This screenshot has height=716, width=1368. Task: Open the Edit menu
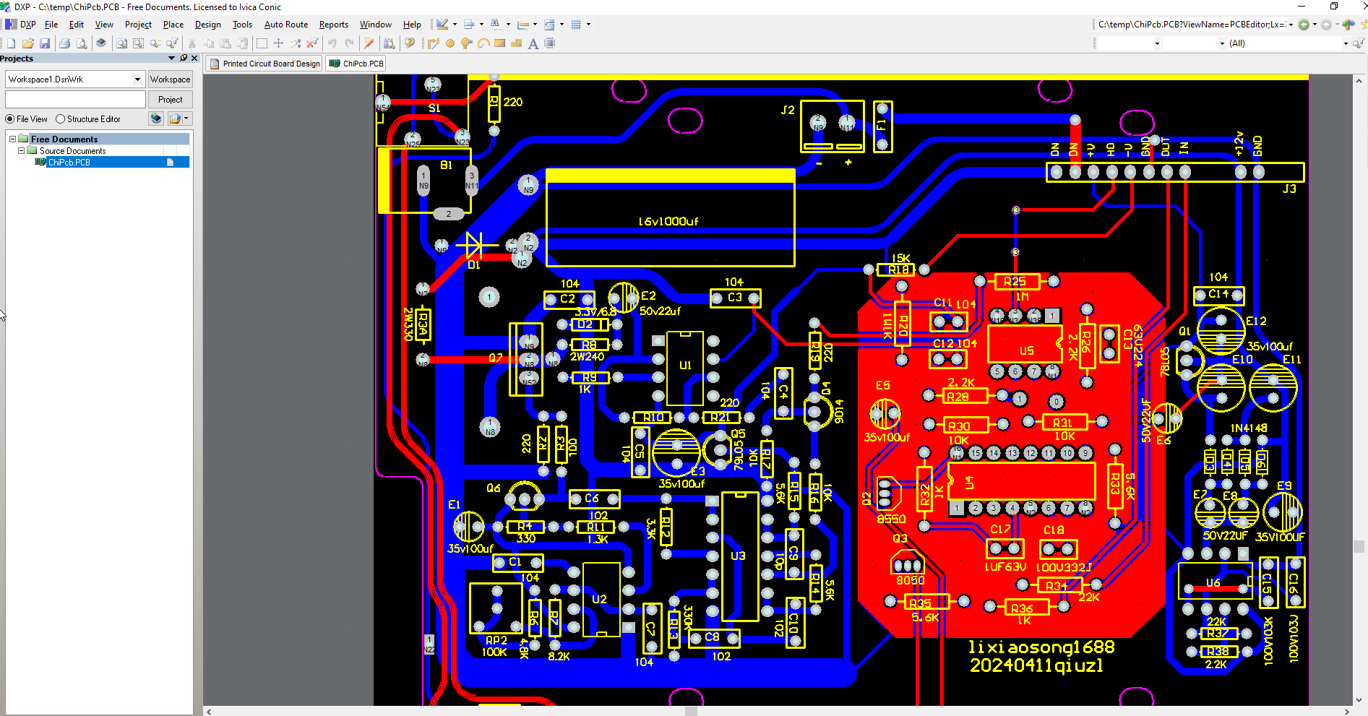pyautogui.click(x=77, y=25)
